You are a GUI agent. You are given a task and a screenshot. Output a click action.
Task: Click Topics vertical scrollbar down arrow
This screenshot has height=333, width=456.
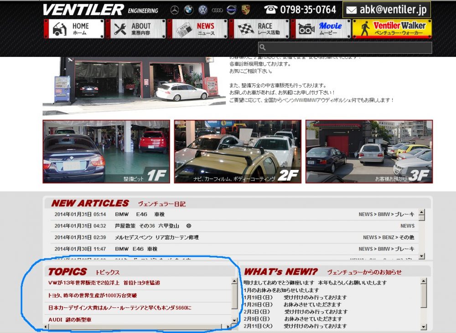coord(234,321)
